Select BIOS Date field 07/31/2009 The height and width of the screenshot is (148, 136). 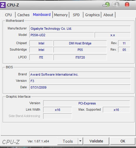point(80,87)
